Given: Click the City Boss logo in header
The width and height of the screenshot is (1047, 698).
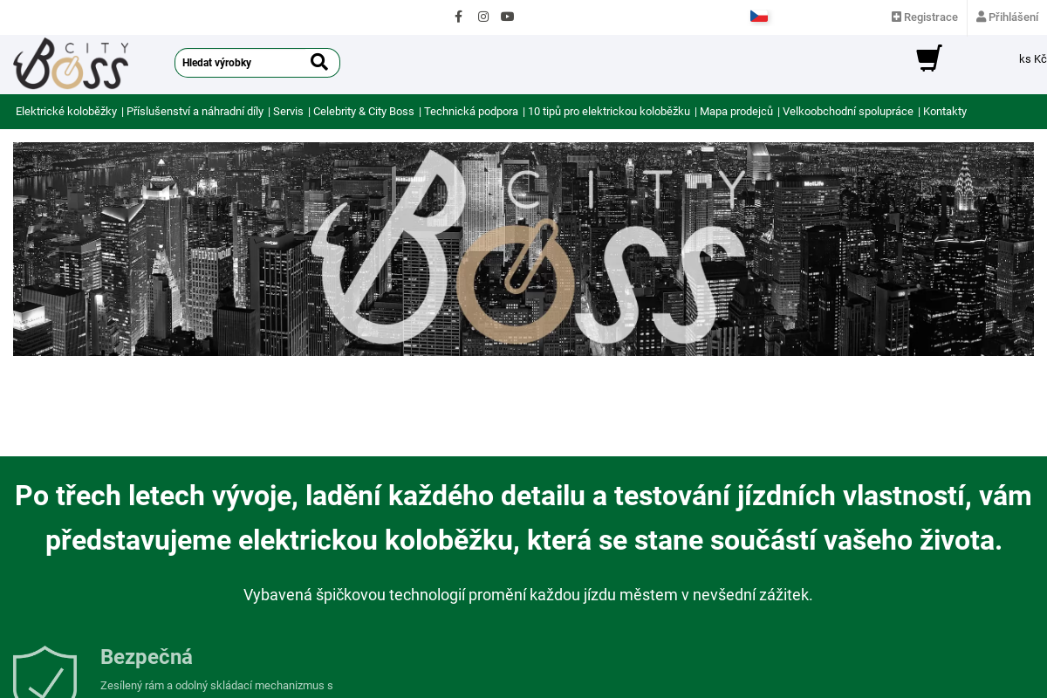Looking at the screenshot, I should (72, 64).
